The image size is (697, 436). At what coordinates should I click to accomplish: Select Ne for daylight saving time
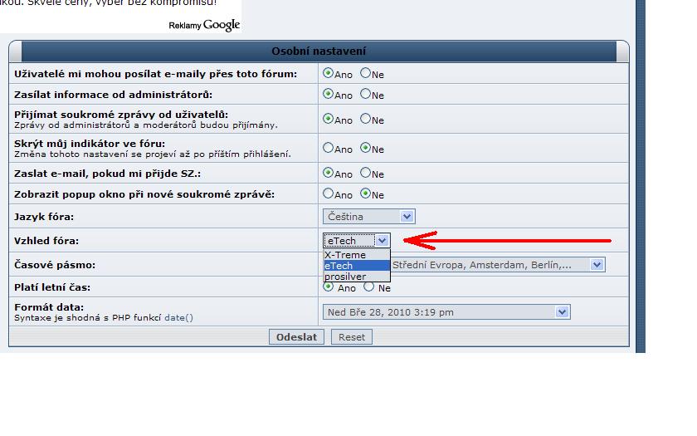[x=369, y=287]
